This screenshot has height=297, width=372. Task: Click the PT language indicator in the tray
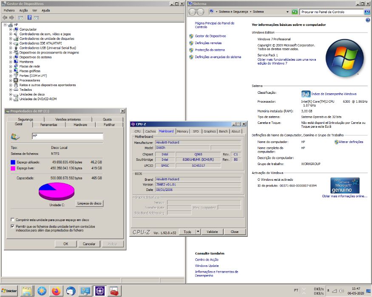point(296,290)
